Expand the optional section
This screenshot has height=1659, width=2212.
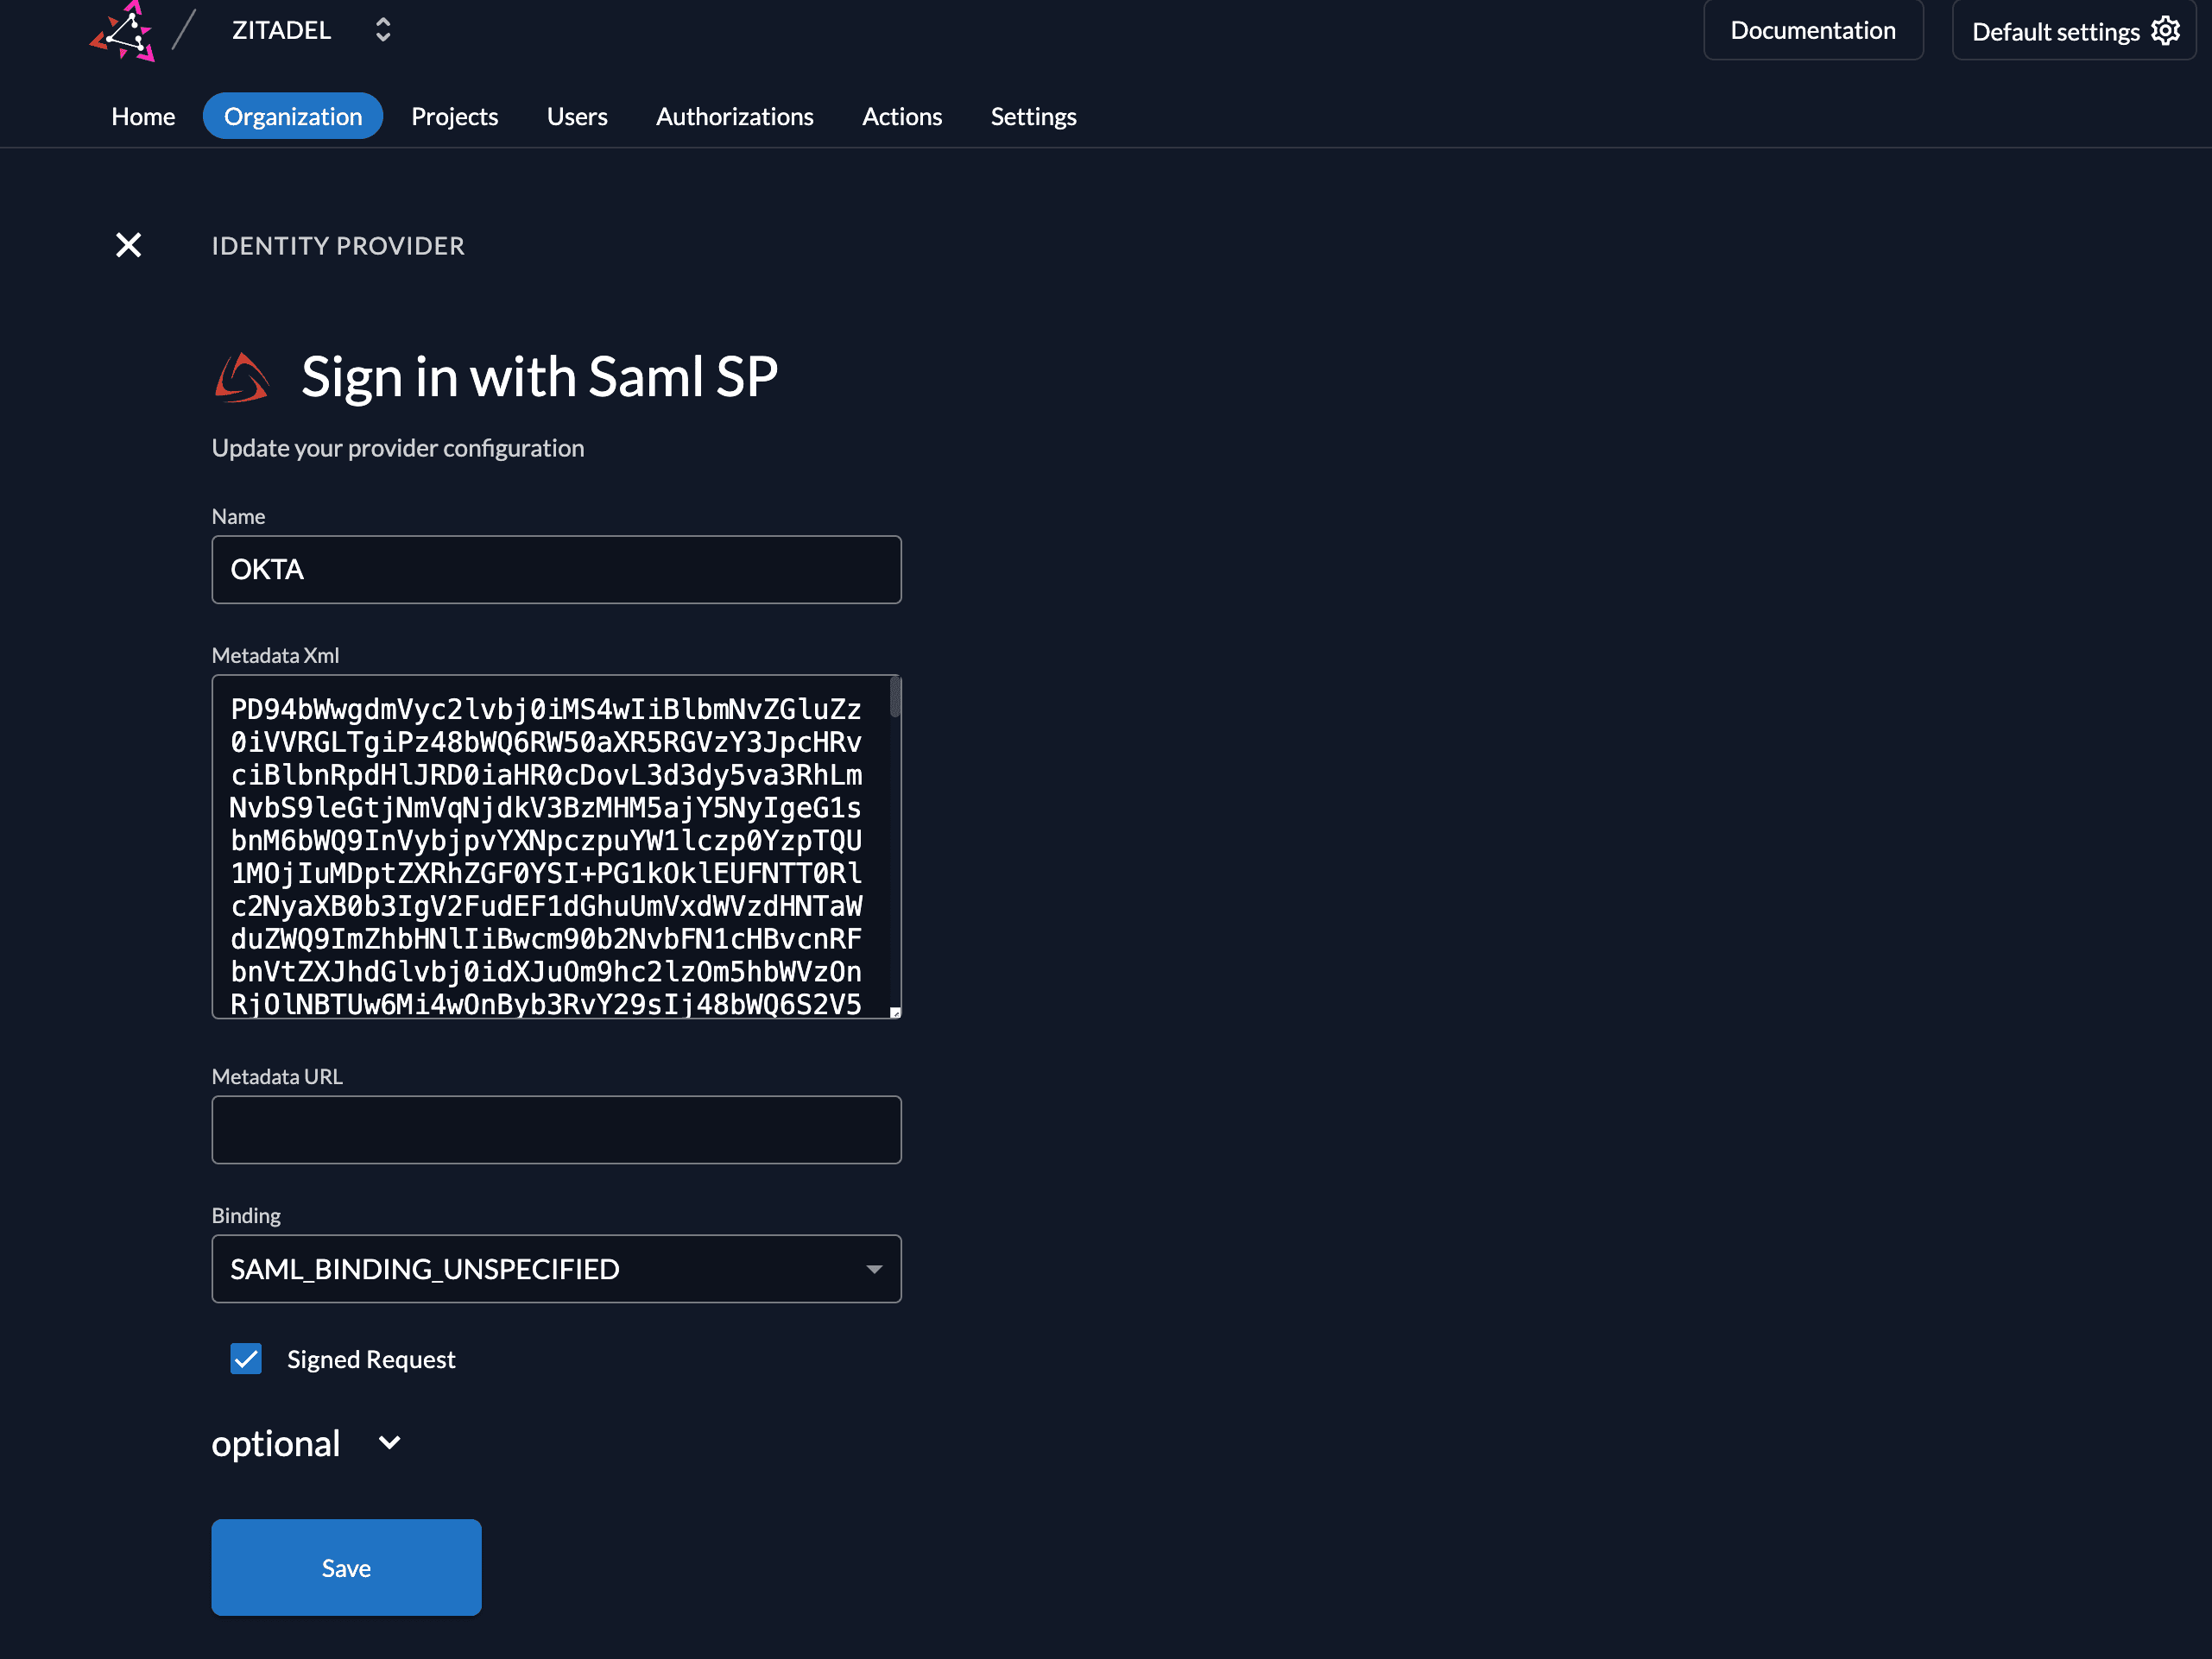click(390, 1443)
